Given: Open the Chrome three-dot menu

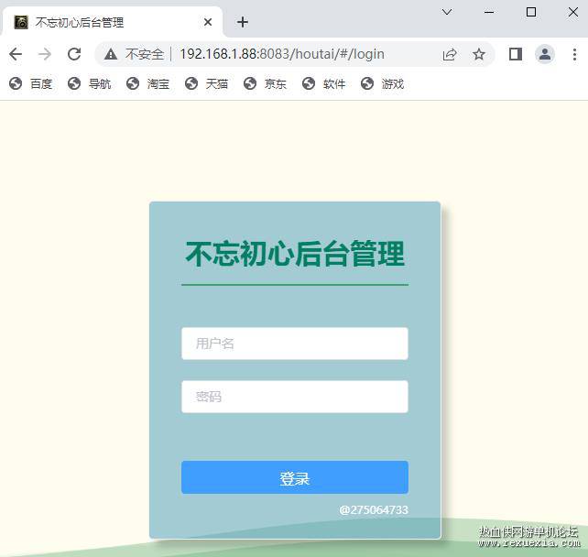Looking at the screenshot, I should click(574, 54).
